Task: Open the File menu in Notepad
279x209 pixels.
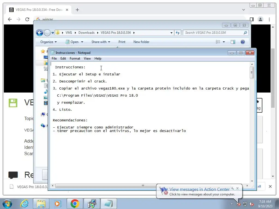Action: 54,59
